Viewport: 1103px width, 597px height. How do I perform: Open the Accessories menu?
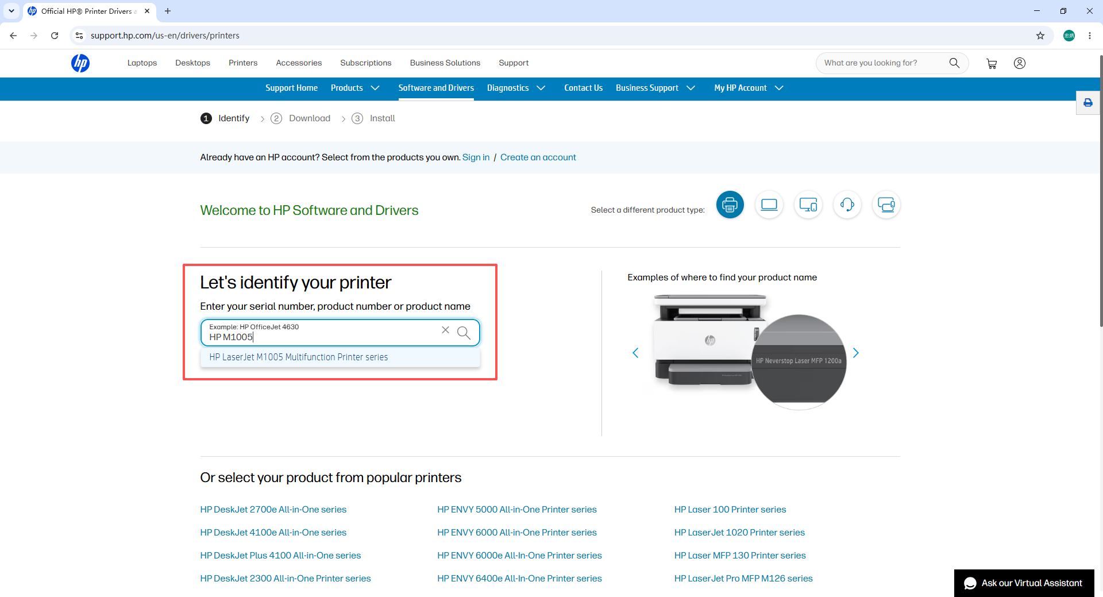(299, 63)
